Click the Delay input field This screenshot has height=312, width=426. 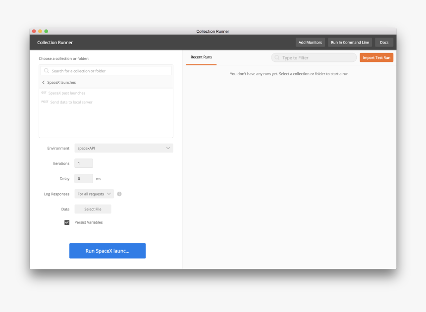pyautogui.click(x=84, y=179)
